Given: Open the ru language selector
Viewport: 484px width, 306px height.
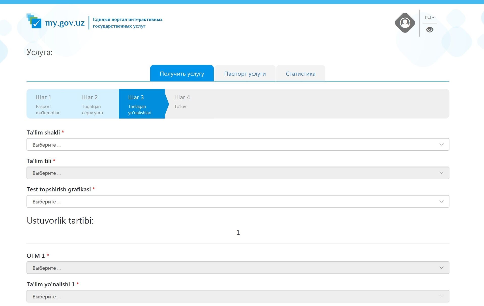Looking at the screenshot, I should click(x=429, y=17).
